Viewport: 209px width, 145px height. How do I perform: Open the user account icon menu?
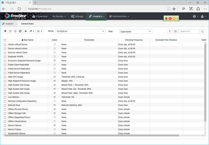pos(203,16)
